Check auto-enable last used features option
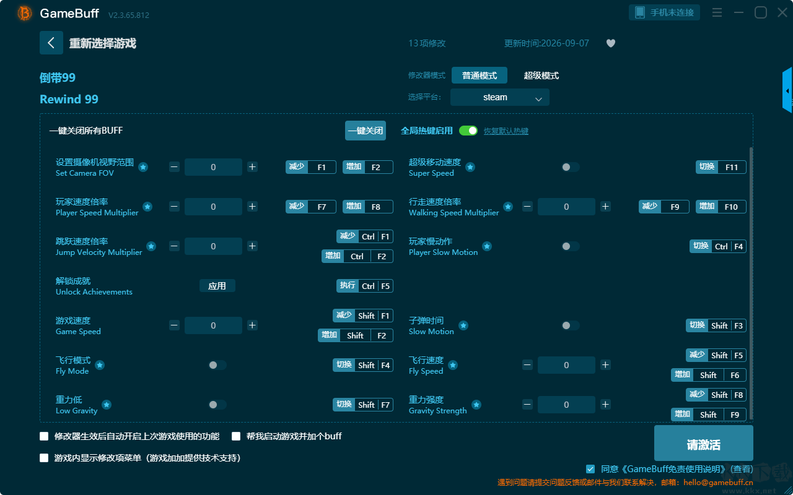Viewport: 793px width, 495px height. (x=44, y=436)
